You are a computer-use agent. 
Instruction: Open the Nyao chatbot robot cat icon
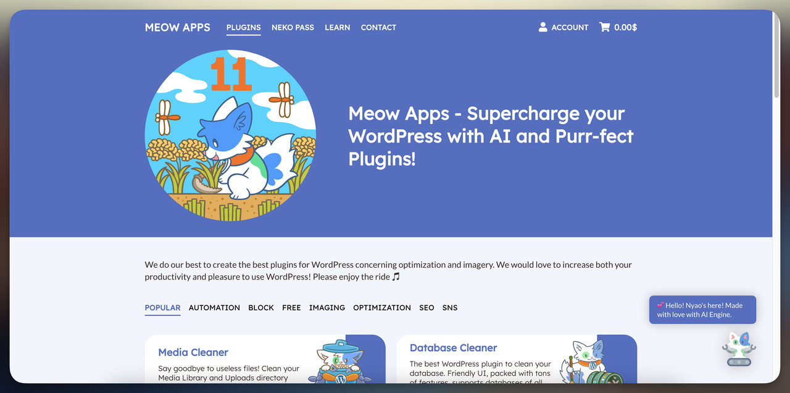[x=739, y=350]
